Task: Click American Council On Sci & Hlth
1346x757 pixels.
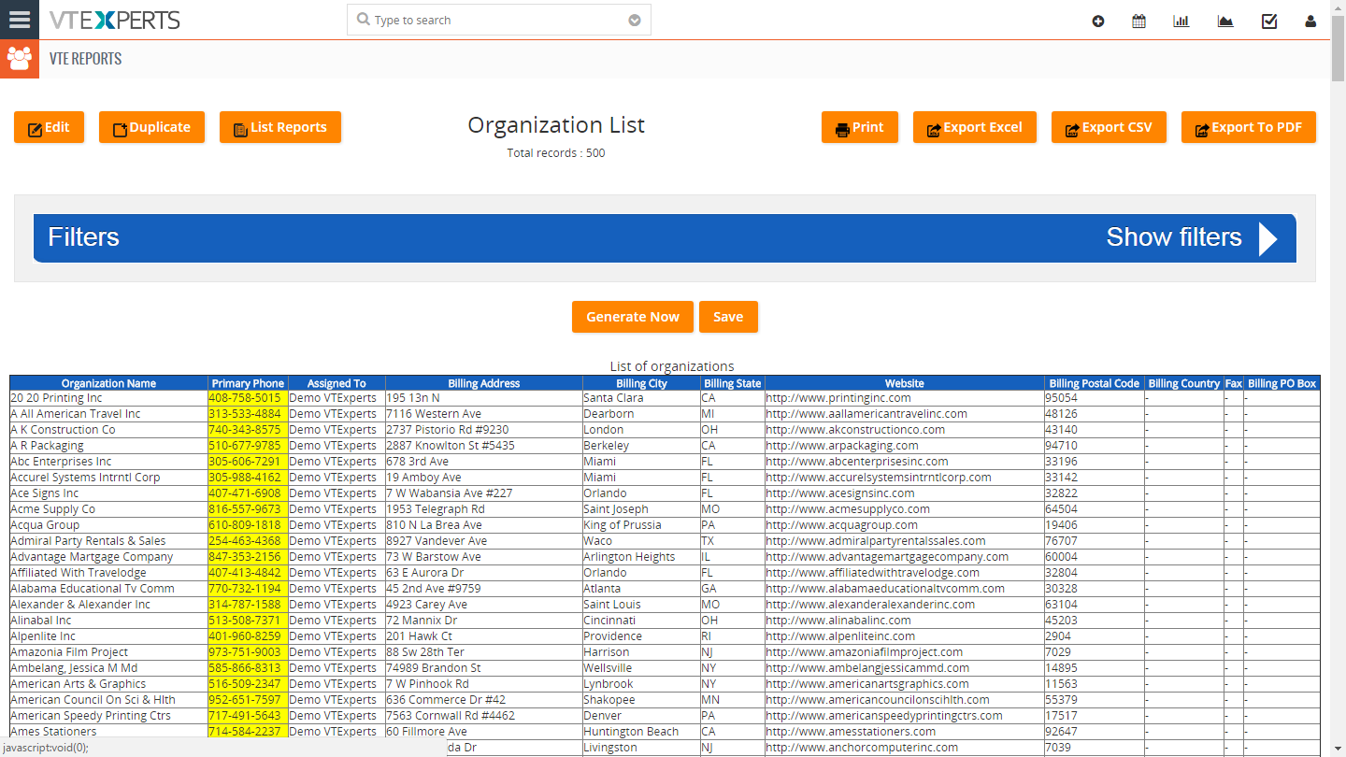Action: click(93, 700)
